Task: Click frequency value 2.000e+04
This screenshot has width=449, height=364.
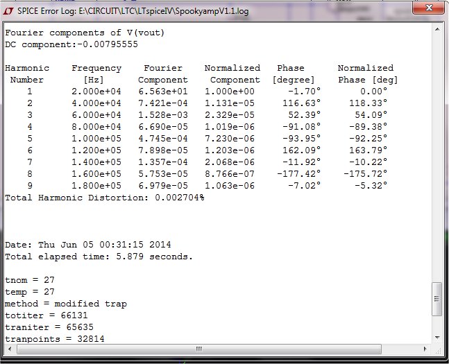Action: (x=96, y=92)
